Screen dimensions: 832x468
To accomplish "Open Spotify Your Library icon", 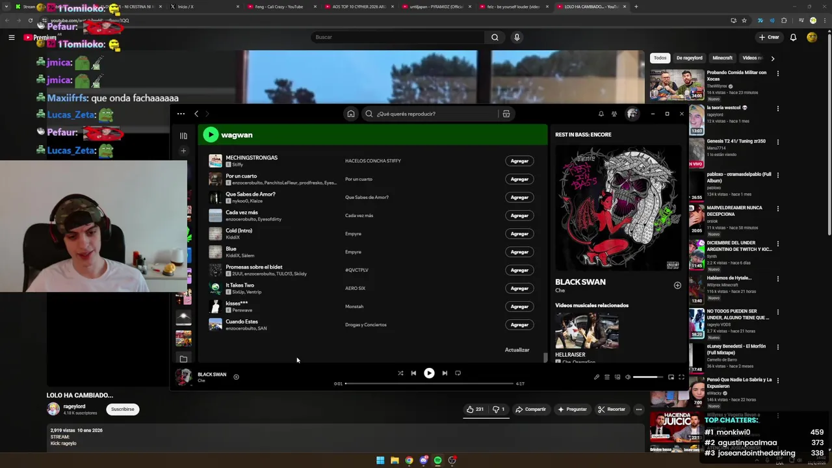I will pos(183,136).
